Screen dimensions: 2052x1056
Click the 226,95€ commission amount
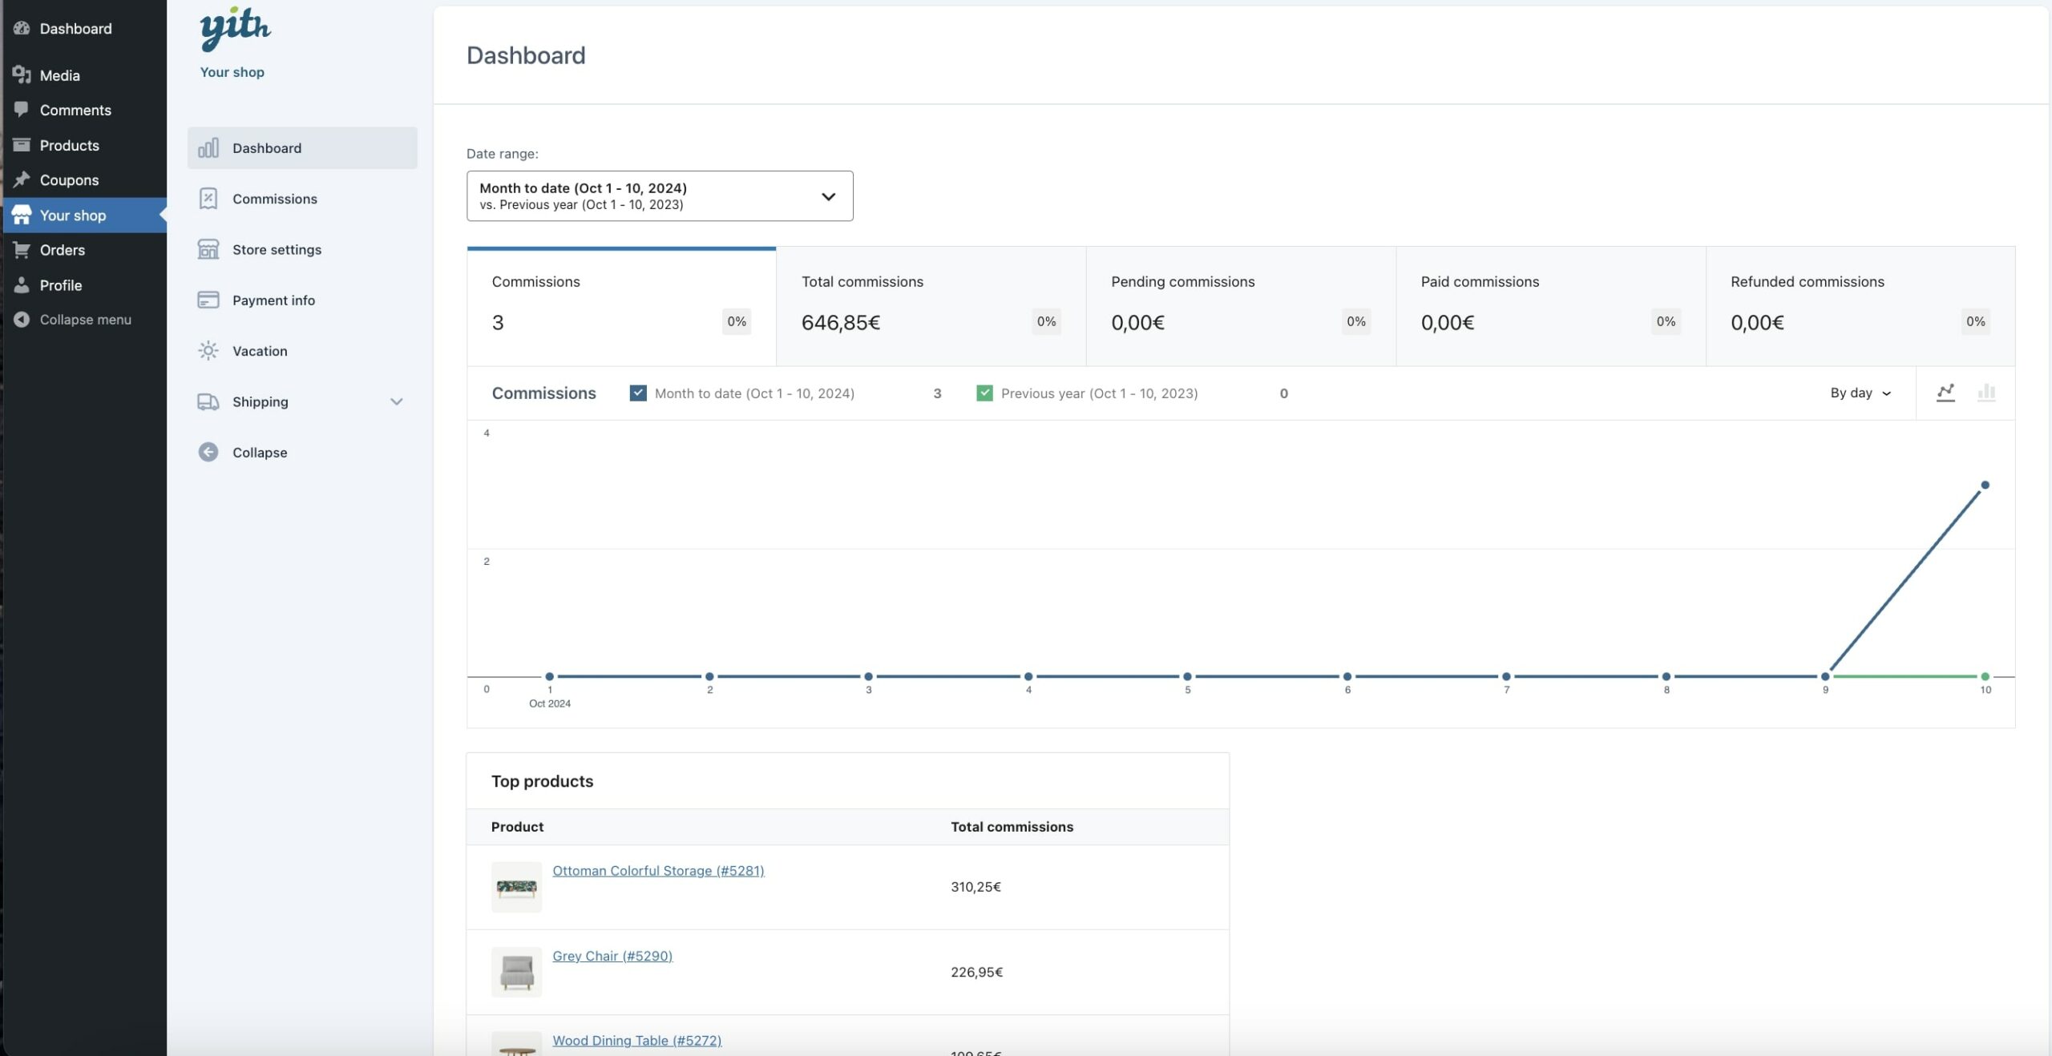tap(976, 971)
